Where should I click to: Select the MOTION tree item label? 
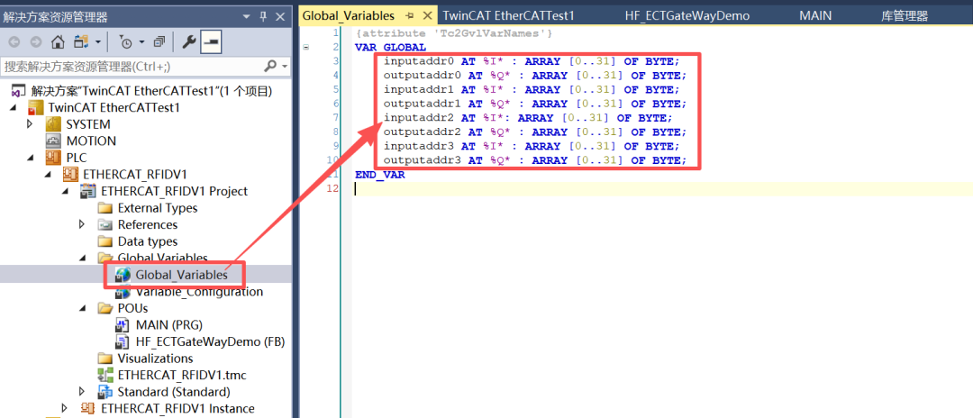tap(91, 141)
